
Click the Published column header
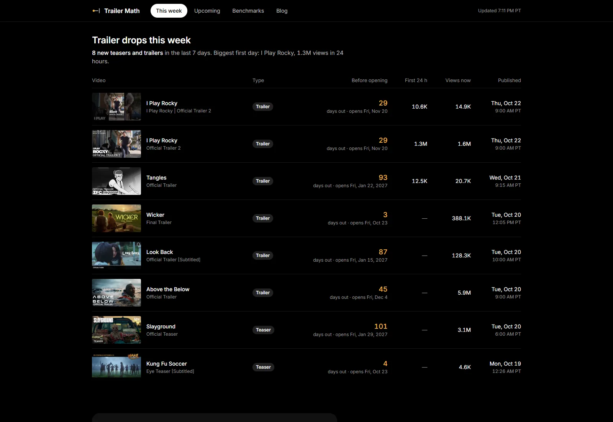pyautogui.click(x=510, y=80)
